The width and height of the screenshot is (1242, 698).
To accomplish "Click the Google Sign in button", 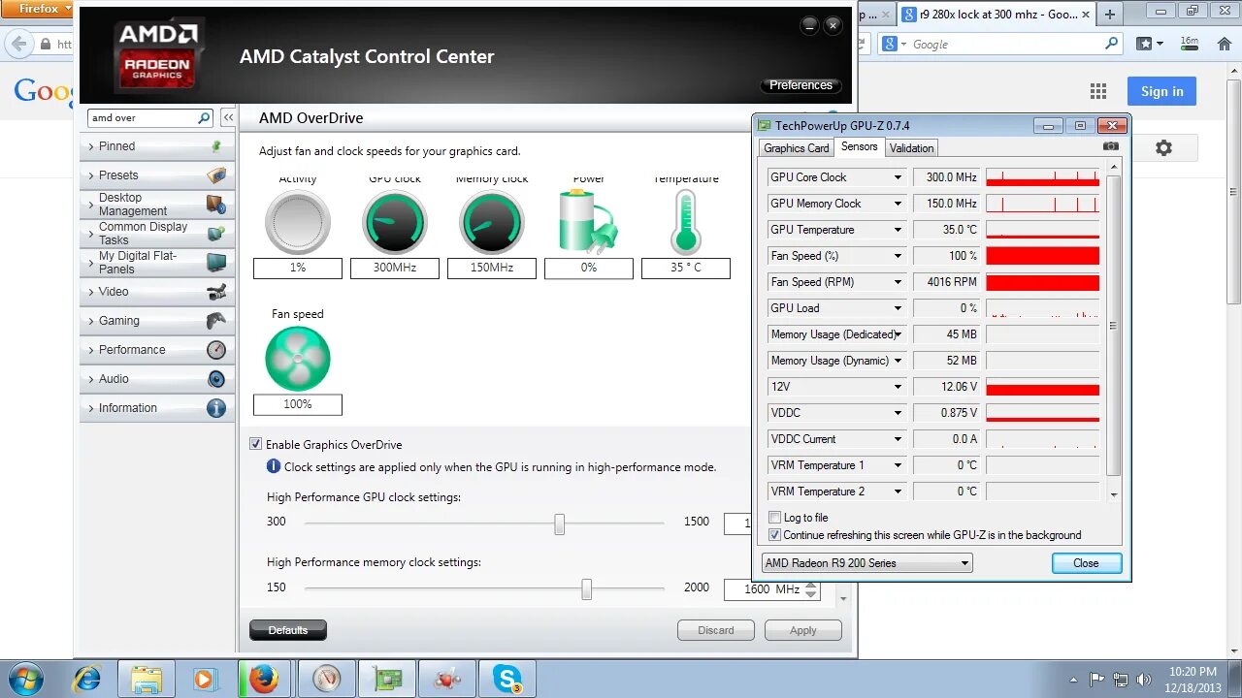I will point(1161,91).
